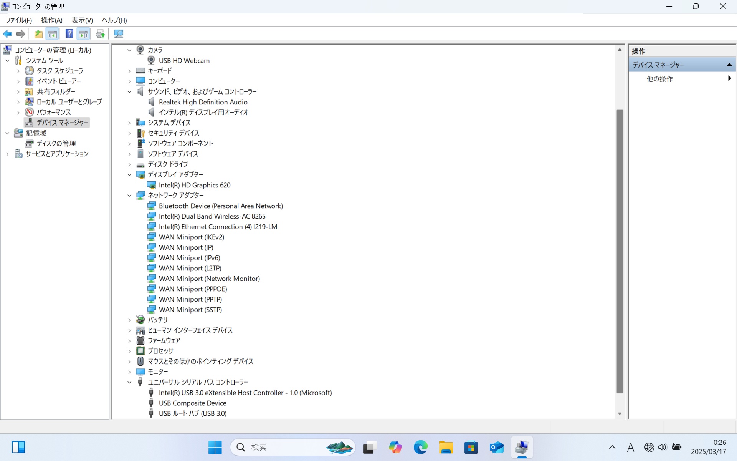Toggle the Show/Hide Action Pane toolbar icon
The width and height of the screenshot is (737, 461).
click(83, 34)
